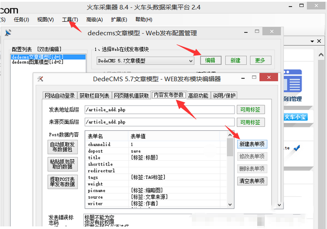Click the tools icon in 模块编辑器 title bar
This screenshot has width=327, height=229.
click(x=41, y=79)
